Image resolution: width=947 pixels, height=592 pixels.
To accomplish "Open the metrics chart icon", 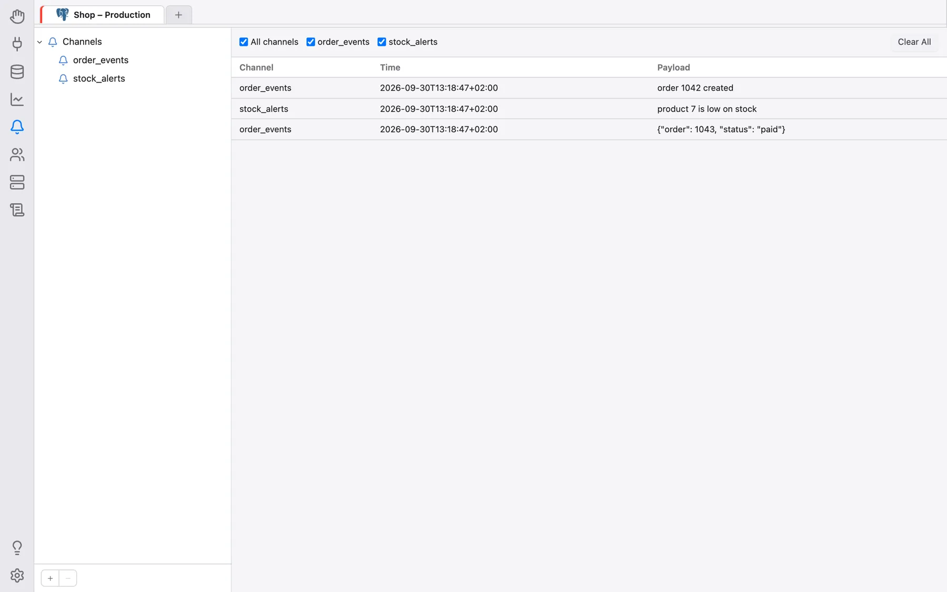I will (x=17, y=99).
